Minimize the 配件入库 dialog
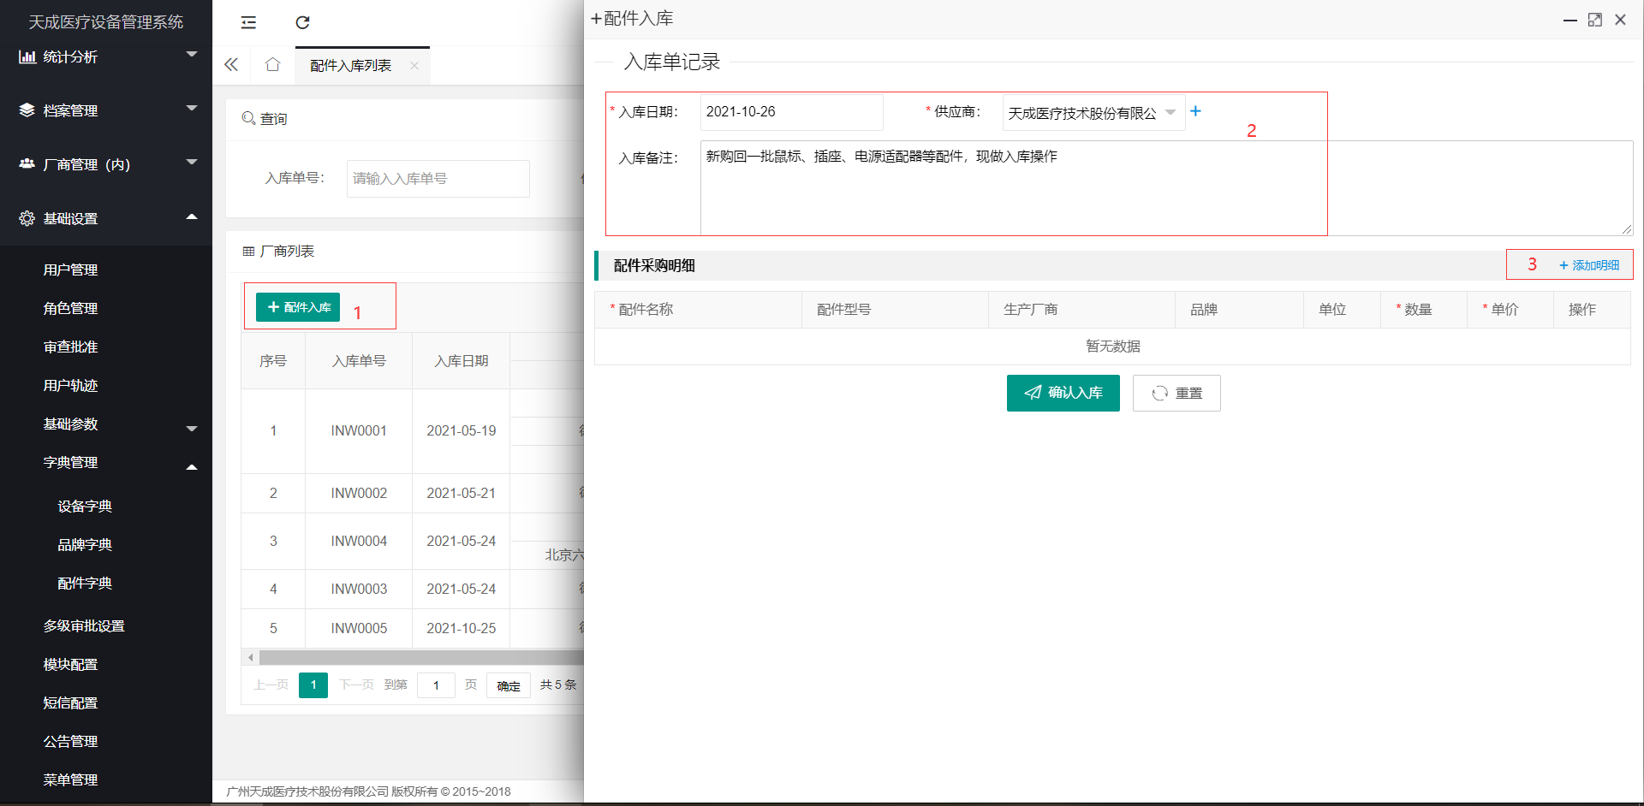This screenshot has height=806, width=1644. pos(1570,20)
